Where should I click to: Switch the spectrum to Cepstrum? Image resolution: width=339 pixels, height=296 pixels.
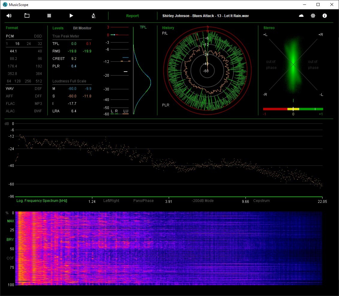coord(261,201)
